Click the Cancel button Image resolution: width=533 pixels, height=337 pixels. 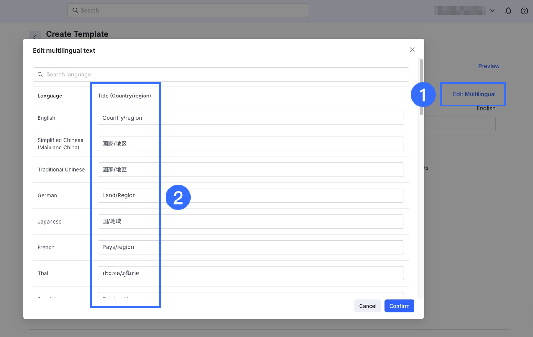tap(367, 306)
